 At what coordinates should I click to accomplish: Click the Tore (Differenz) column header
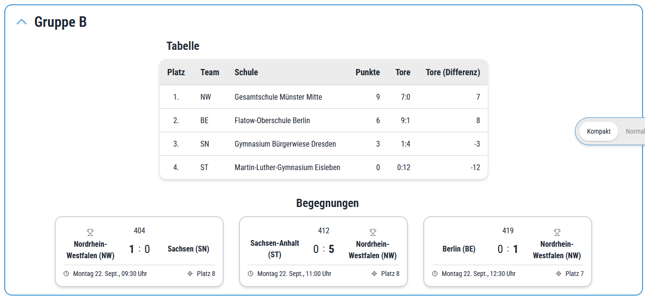pyautogui.click(x=453, y=72)
